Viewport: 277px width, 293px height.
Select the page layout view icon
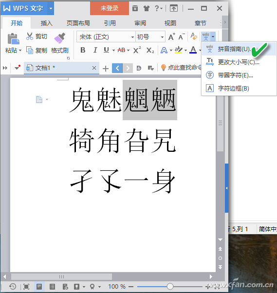[39, 287]
